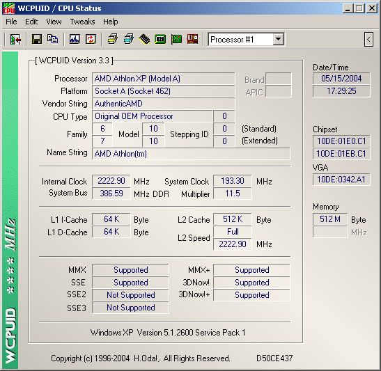Screen dimensions: 381x371
Task: Click the Name String AMD Athlon(tm) field
Action: click(x=191, y=154)
